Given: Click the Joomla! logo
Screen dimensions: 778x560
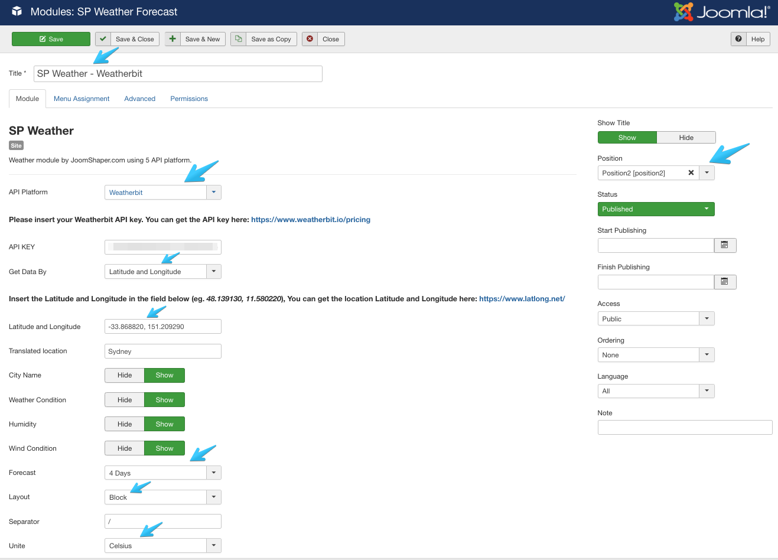Looking at the screenshot, I should 722,12.
